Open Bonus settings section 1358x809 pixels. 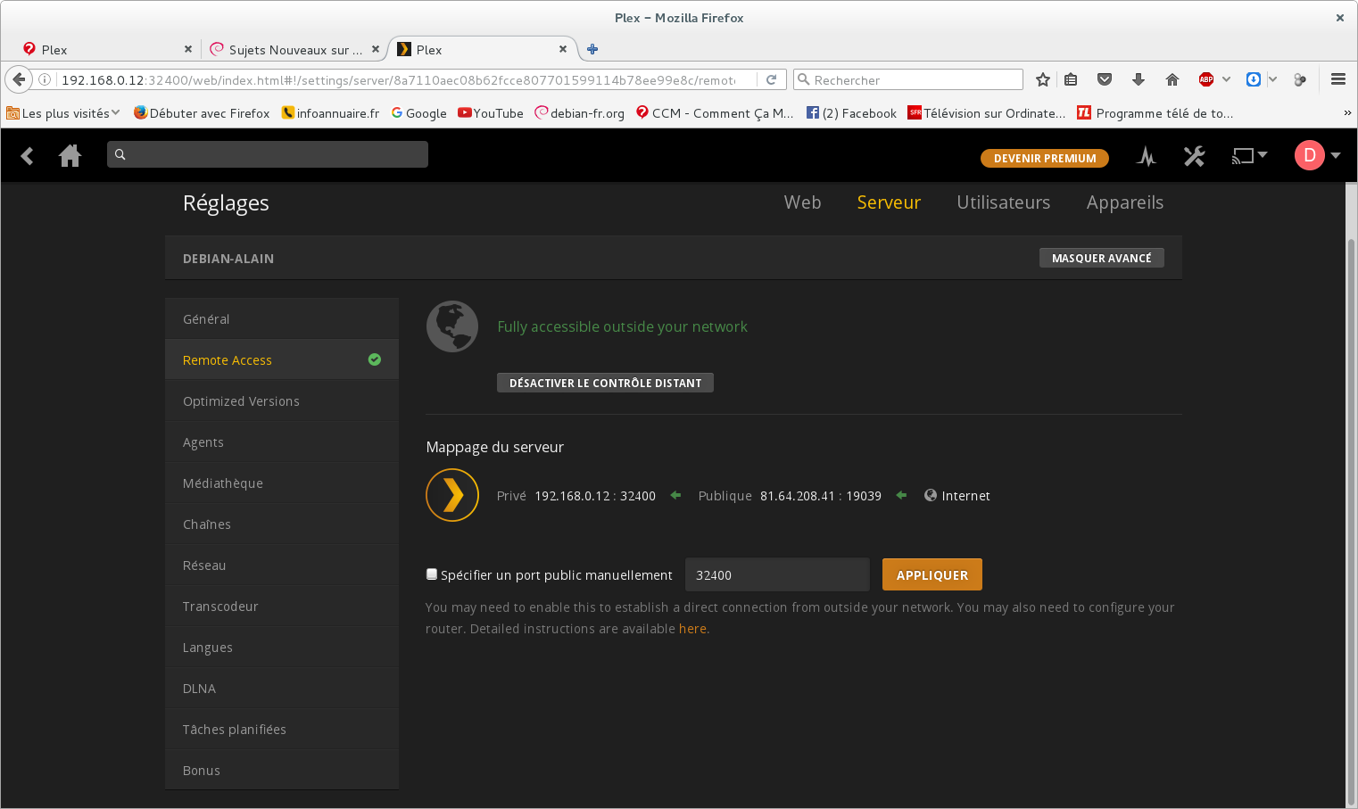click(x=282, y=770)
